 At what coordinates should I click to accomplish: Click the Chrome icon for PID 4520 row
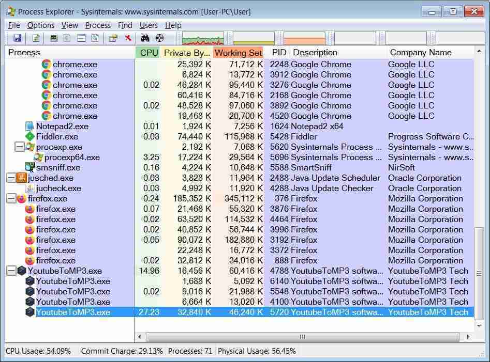pyautogui.click(x=46, y=116)
